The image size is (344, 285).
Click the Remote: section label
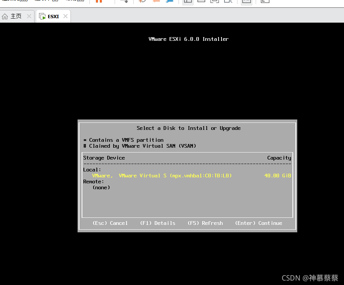(94, 182)
